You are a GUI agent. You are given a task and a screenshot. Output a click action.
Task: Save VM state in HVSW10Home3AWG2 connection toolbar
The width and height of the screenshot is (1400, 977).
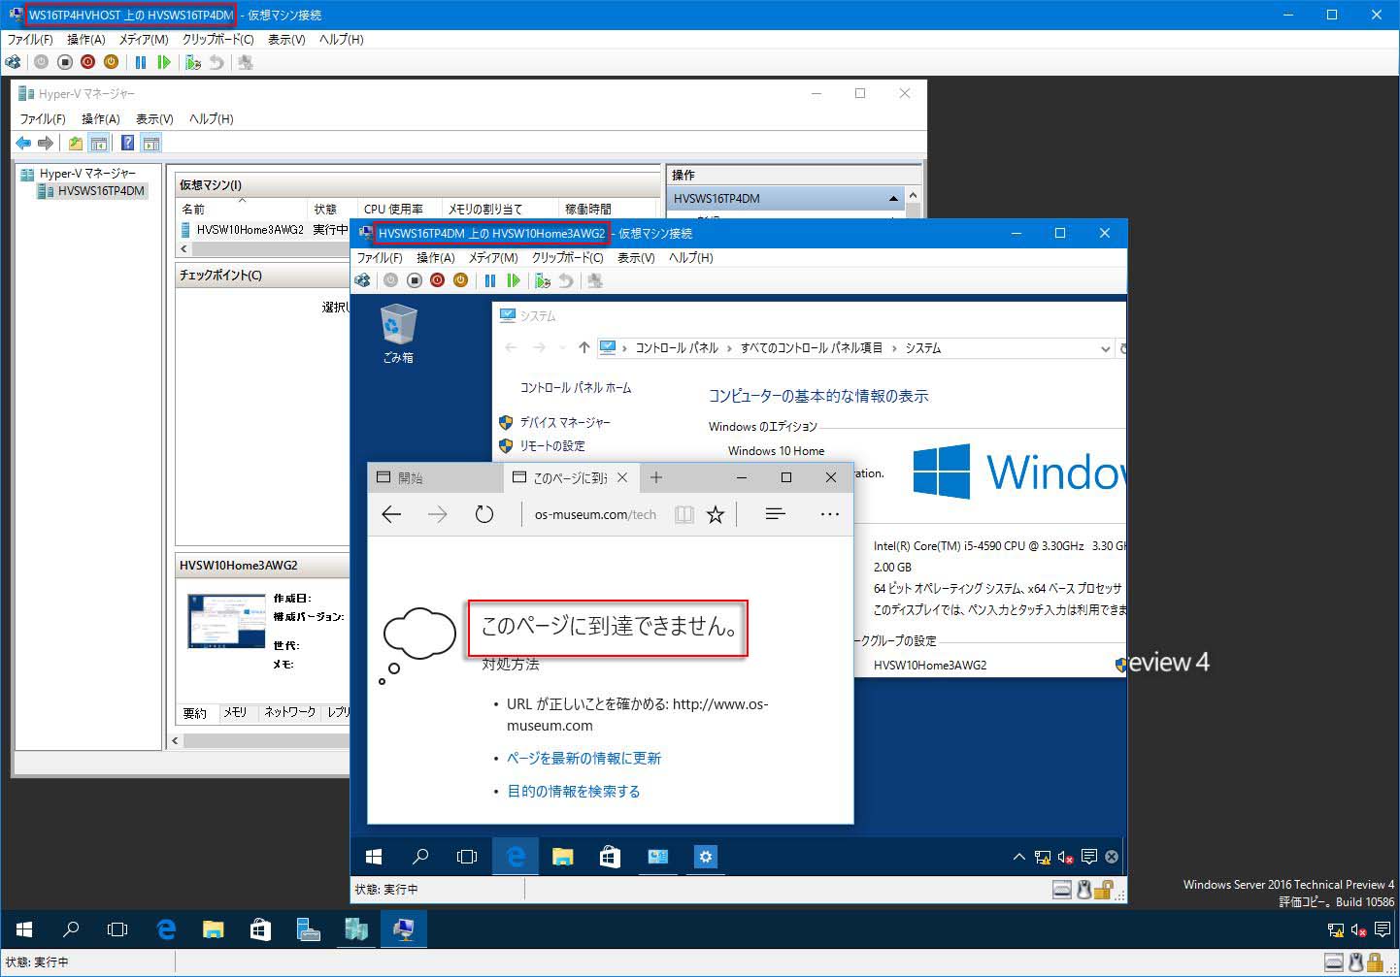click(461, 280)
